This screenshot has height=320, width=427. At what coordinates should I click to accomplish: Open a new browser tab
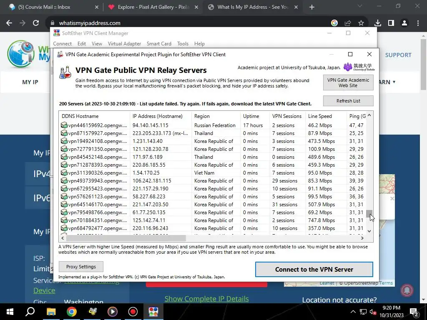pos(312,7)
